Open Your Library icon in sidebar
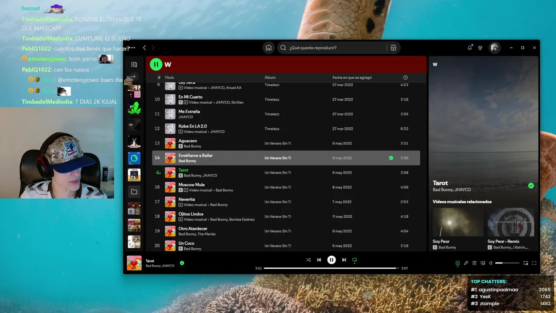This screenshot has height=313, width=556. coord(134,64)
